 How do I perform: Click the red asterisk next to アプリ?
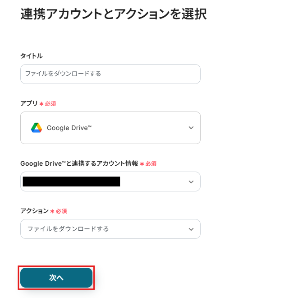41,104
